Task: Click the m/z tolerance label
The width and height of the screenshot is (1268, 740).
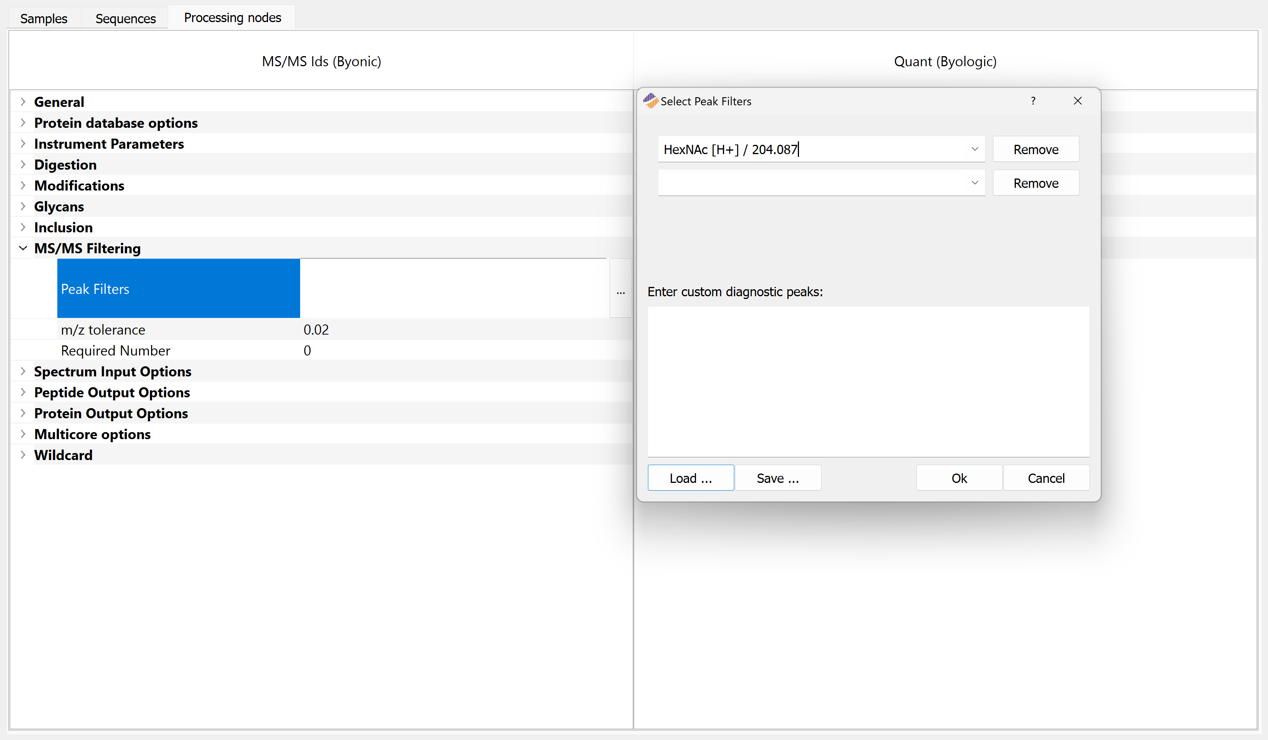Action: coord(103,330)
